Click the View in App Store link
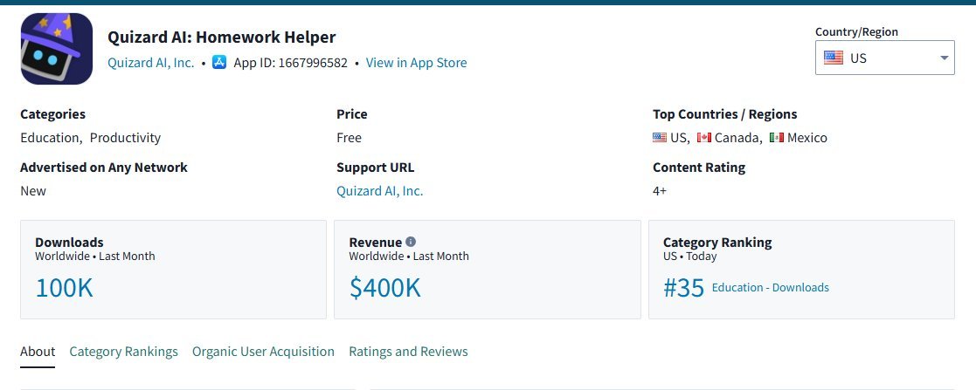 point(416,63)
